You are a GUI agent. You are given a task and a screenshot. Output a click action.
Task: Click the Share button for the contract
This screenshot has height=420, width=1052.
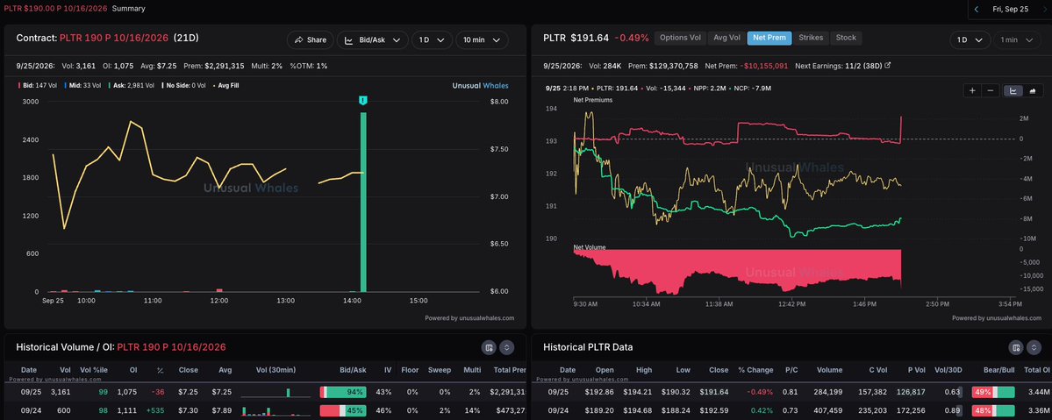coord(310,40)
